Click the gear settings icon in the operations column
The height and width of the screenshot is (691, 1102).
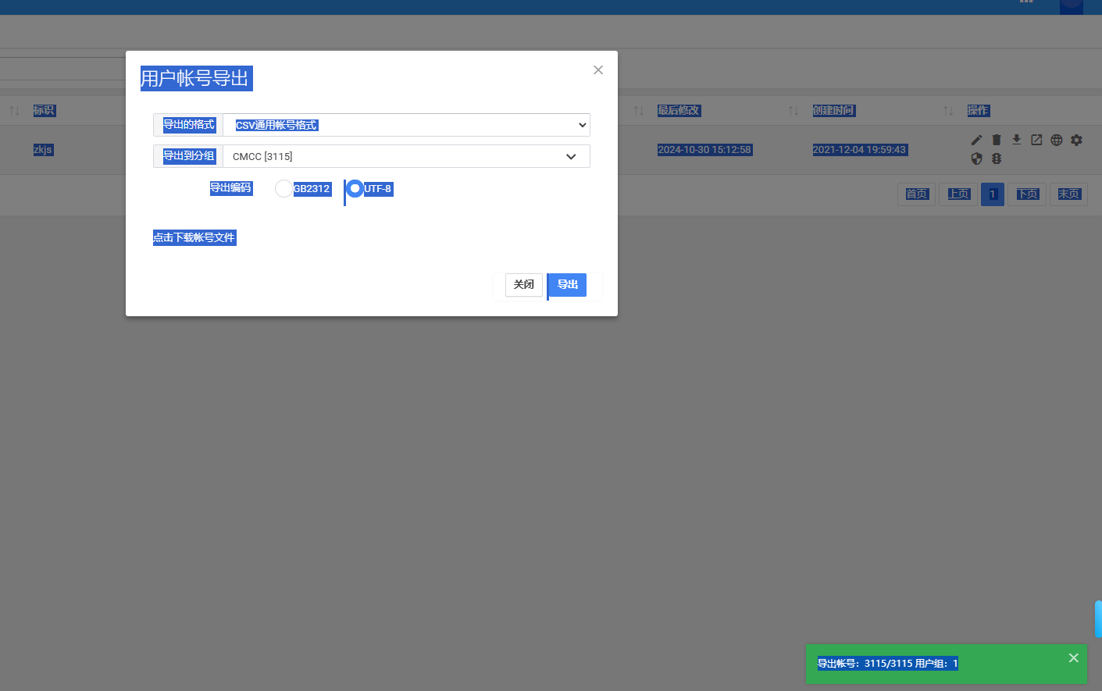click(x=1077, y=141)
